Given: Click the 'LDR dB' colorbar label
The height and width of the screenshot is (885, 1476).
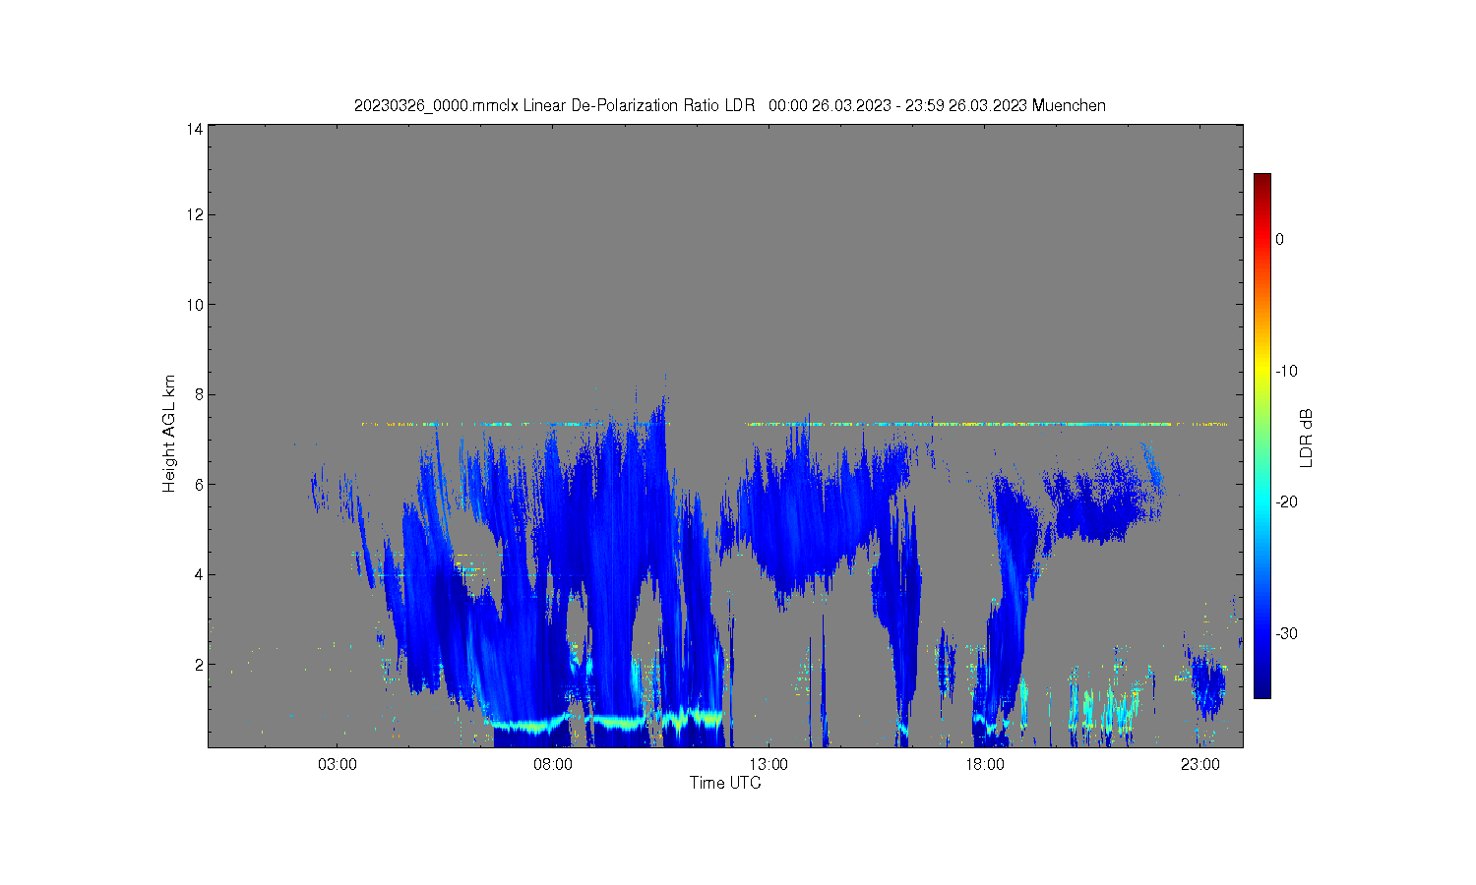Looking at the screenshot, I should (1307, 438).
